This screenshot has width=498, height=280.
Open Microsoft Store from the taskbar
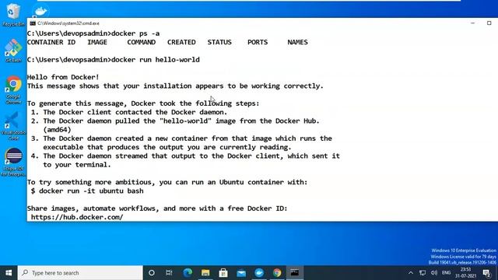[x=223, y=273]
